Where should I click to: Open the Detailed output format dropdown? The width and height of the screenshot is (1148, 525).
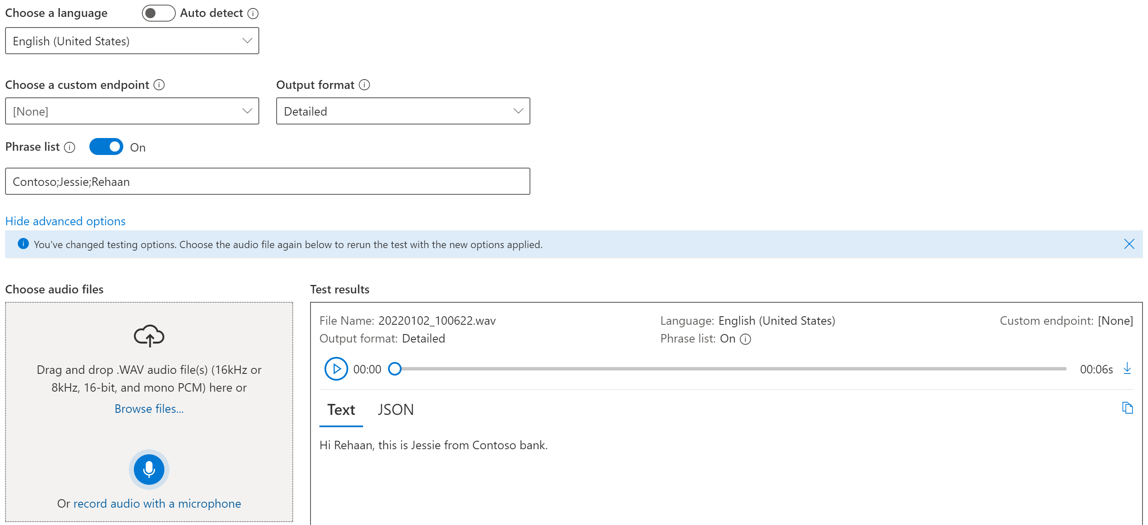[403, 111]
